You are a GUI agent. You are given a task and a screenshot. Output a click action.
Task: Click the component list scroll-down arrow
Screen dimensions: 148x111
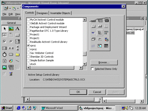coord(85,64)
